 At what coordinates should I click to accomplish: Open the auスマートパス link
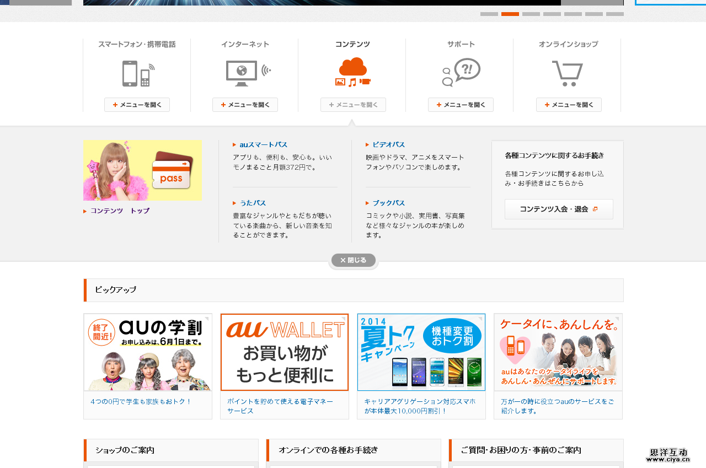(x=263, y=144)
